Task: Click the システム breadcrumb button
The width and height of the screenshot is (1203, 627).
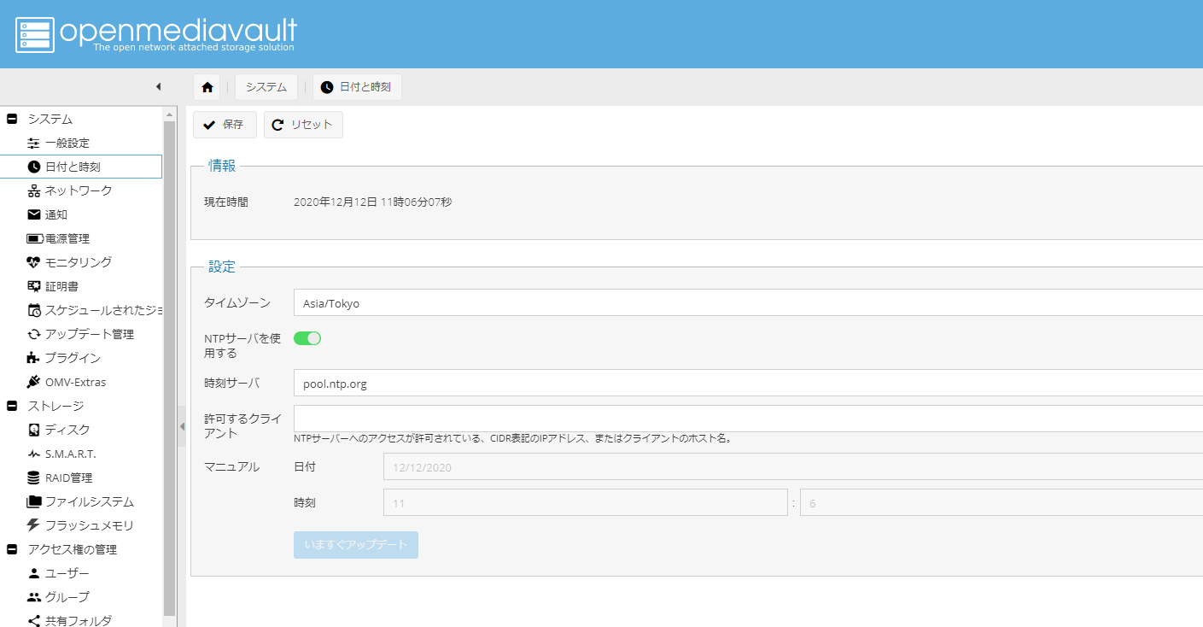Action: click(266, 87)
